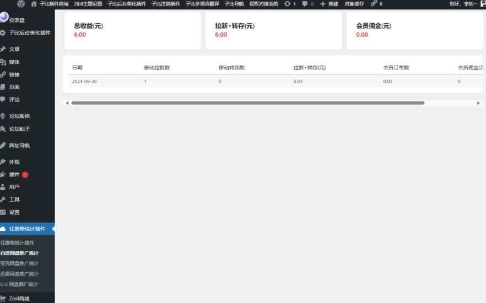Click the 仪表盘 dashboard icon

point(4,16)
